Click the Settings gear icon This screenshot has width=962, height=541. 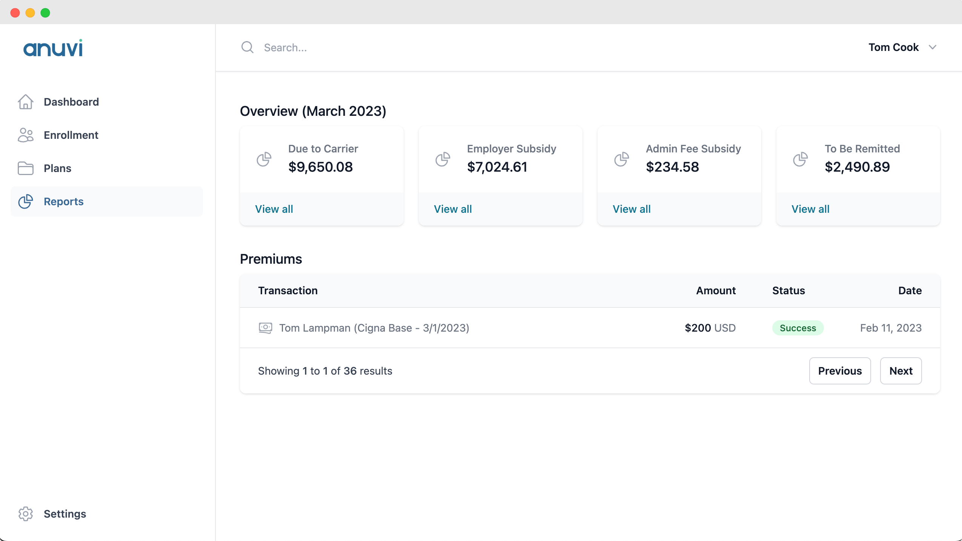tap(26, 514)
